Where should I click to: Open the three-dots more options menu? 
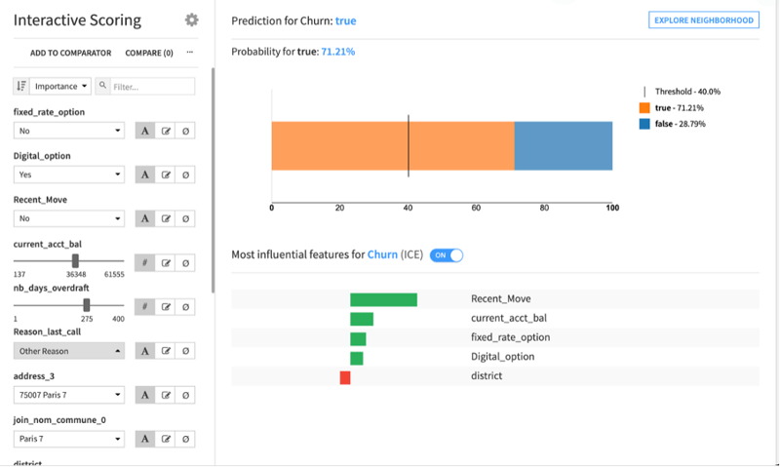click(x=189, y=53)
